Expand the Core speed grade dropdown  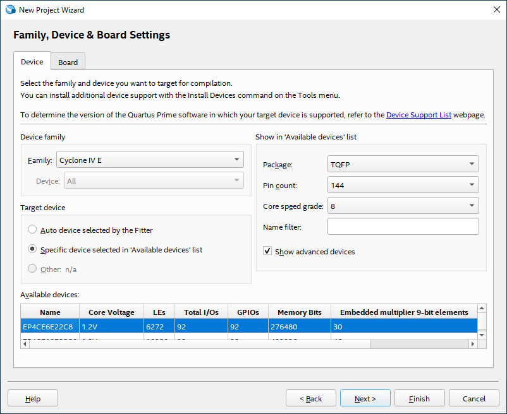pos(403,206)
